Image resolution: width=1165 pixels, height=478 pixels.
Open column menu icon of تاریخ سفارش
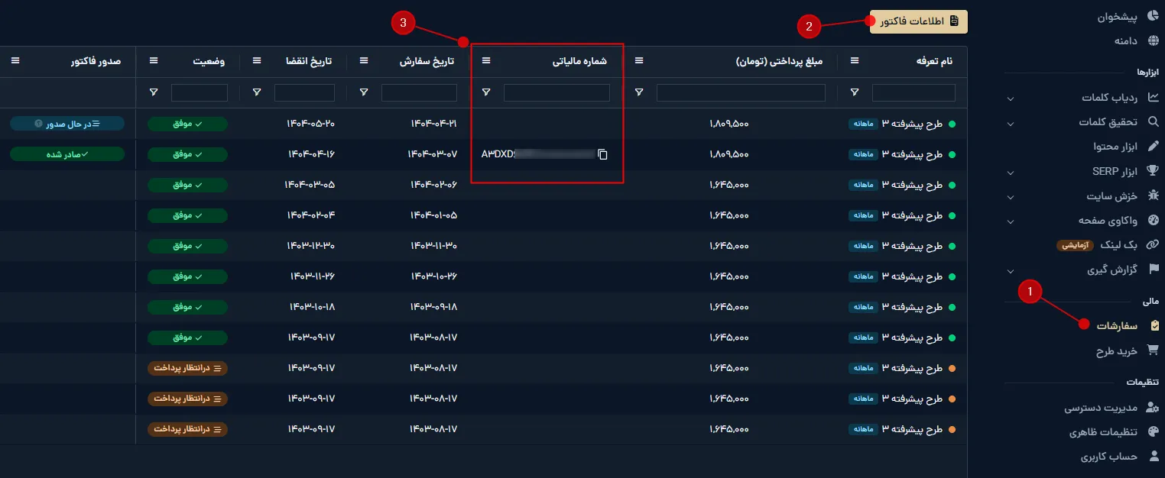364,61
